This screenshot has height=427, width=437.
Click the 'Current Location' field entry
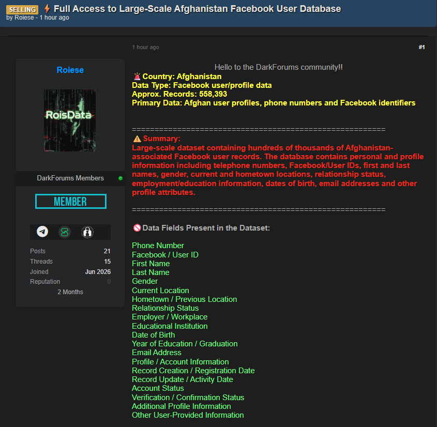[160, 291]
